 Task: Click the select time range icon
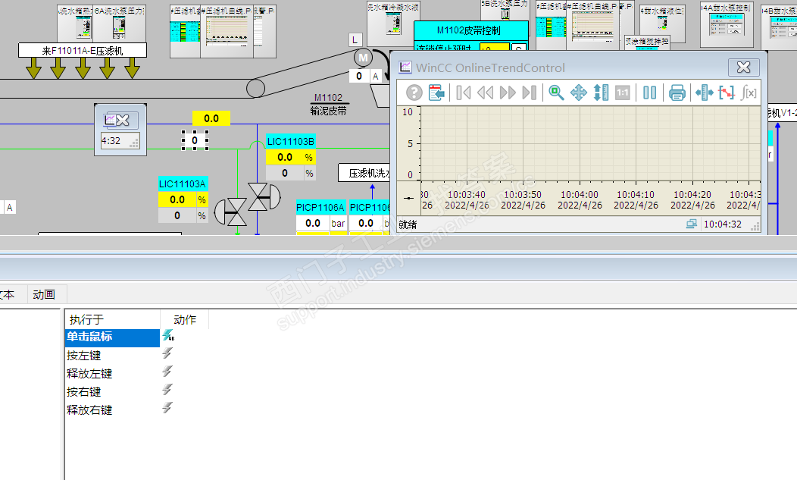pyautogui.click(x=727, y=93)
